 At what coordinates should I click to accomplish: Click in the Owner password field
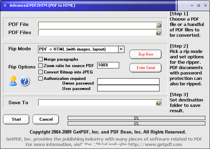(128, 81)
